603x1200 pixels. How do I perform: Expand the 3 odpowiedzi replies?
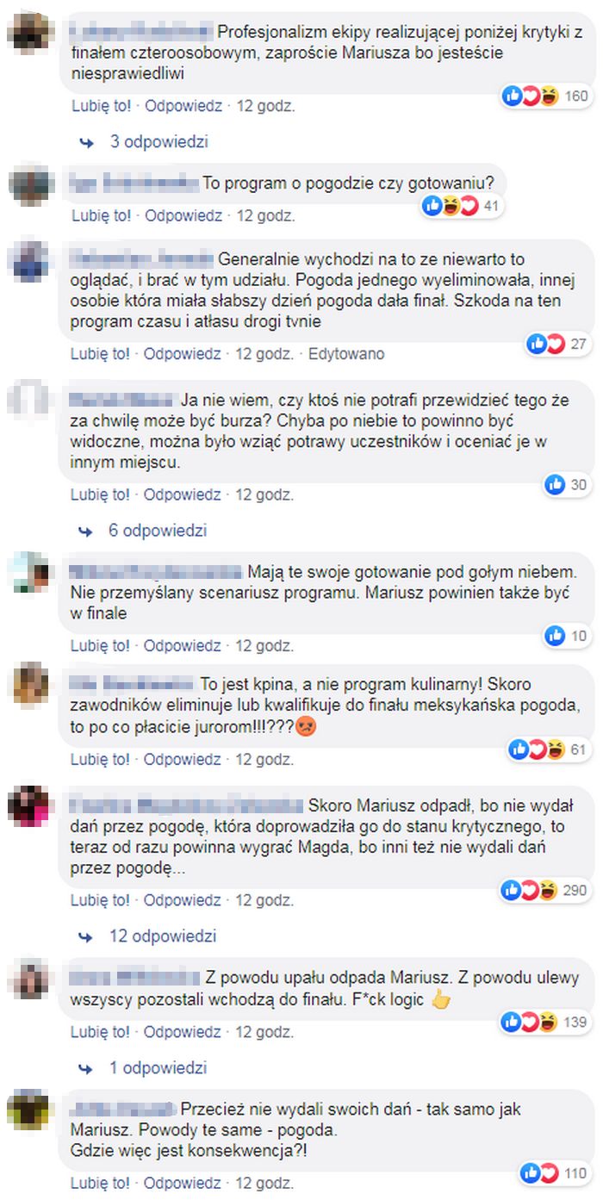[146, 141]
